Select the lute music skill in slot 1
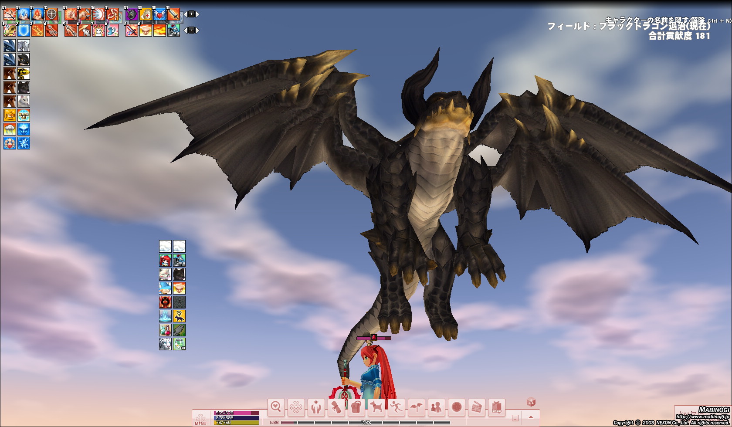The image size is (732, 427). [10, 30]
